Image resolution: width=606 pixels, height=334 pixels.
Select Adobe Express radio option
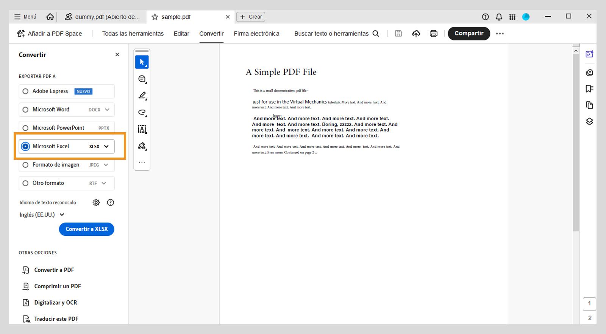pos(25,91)
